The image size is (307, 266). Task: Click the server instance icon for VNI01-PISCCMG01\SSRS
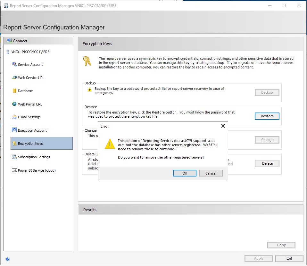click(x=8, y=52)
